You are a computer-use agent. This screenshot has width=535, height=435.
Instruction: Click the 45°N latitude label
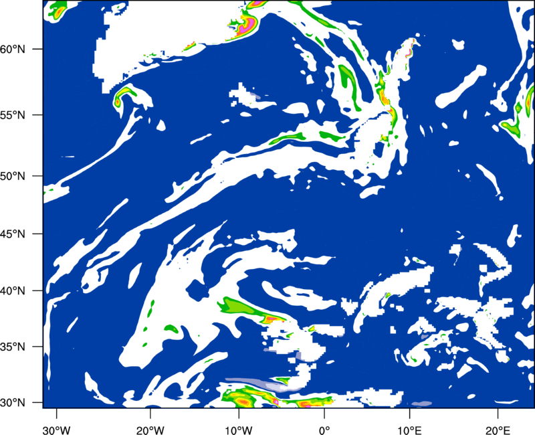13,234
